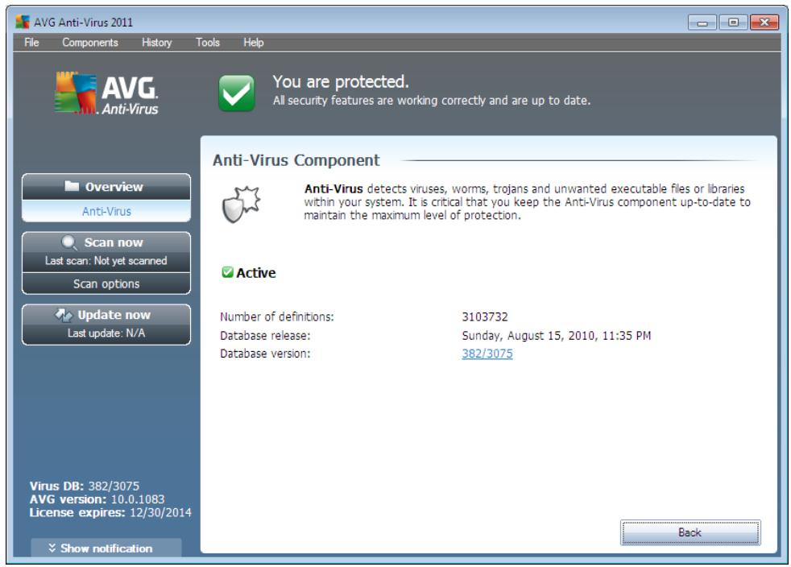Open Scan options
The height and width of the screenshot is (567, 791).
pyautogui.click(x=106, y=284)
